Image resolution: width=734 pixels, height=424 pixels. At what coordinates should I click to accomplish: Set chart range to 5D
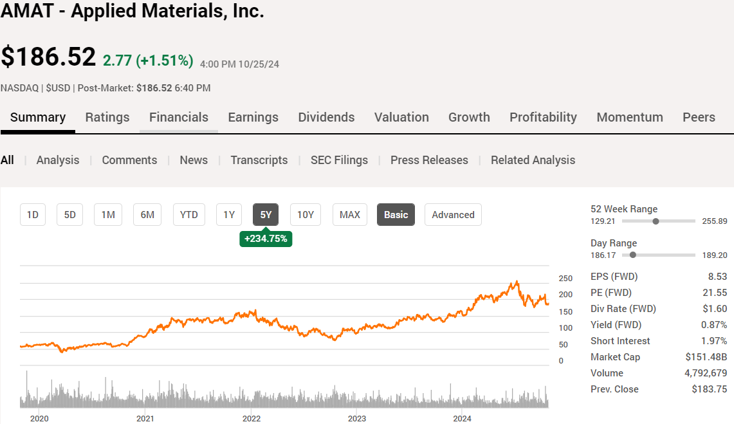click(69, 215)
